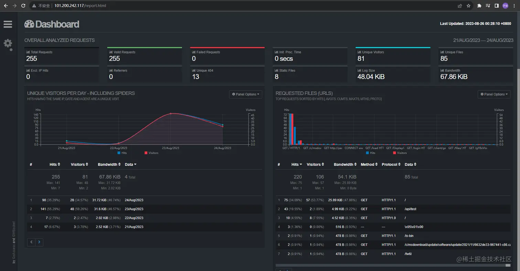Click the /api/test request row
The height and width of the screenshot is (271, 520).
tap(393, 209)
